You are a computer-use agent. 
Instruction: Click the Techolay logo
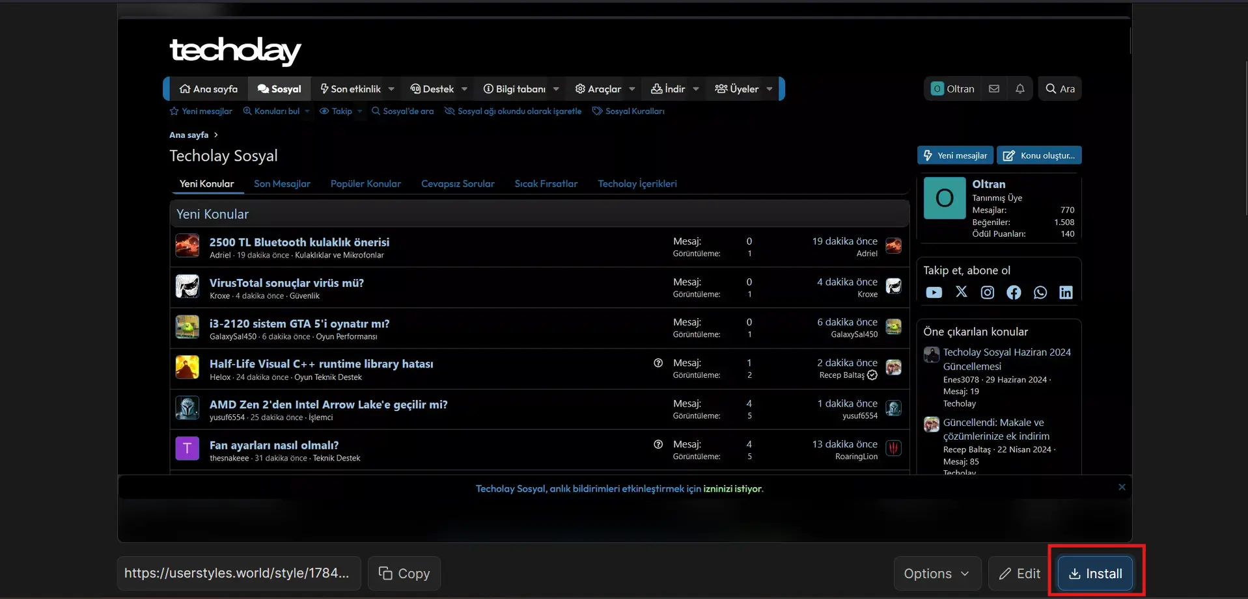point(235,51)
